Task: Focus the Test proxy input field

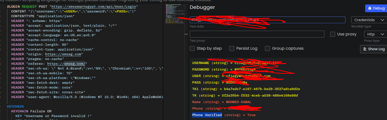Action: pos(257,34)
